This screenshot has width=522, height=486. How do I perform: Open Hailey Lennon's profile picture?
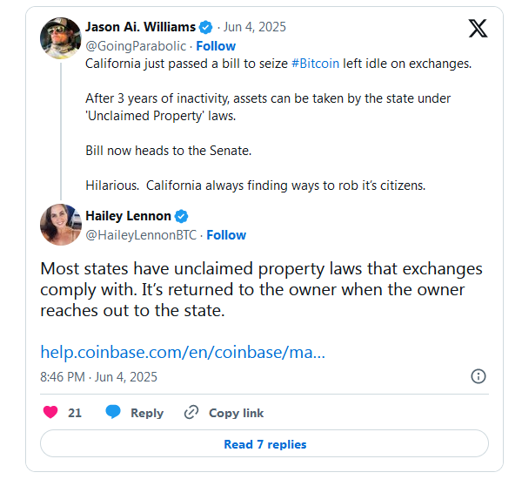61,225
